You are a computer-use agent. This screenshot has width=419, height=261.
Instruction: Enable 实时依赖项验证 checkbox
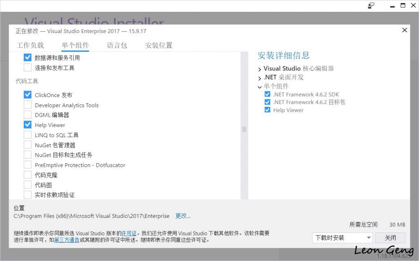27,195
